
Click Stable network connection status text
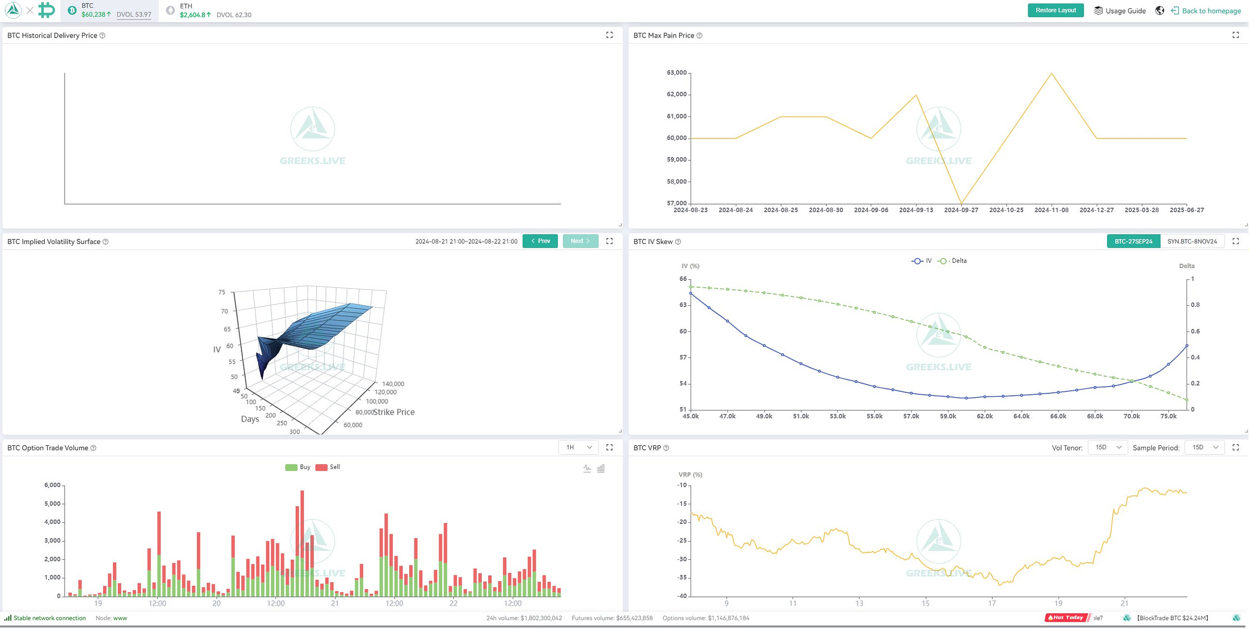click(49, 618)
